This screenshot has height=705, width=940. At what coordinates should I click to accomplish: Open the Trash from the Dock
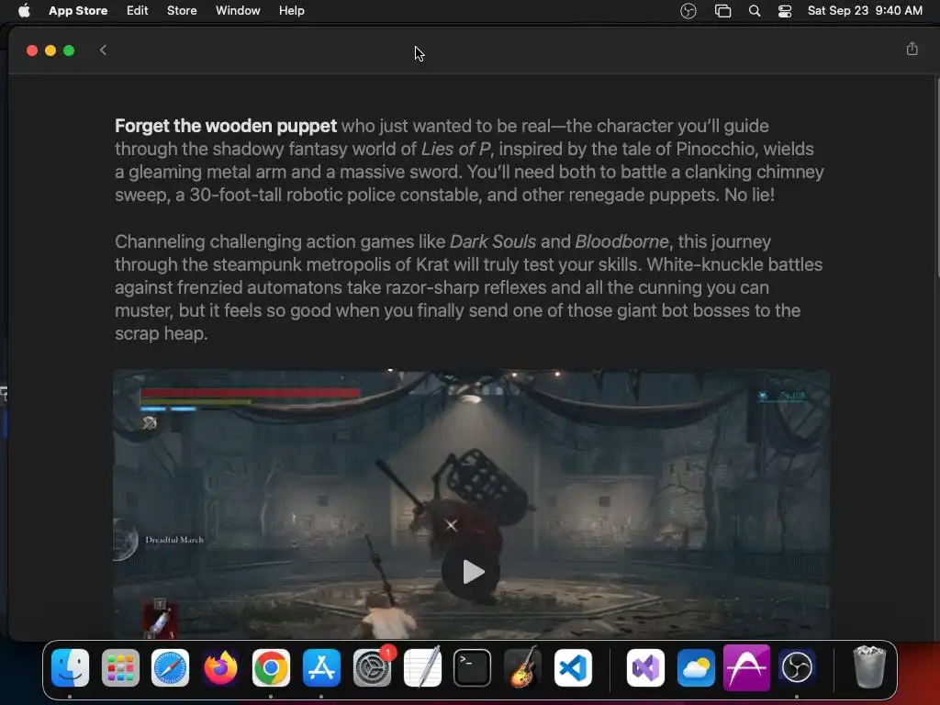(869, 667)
